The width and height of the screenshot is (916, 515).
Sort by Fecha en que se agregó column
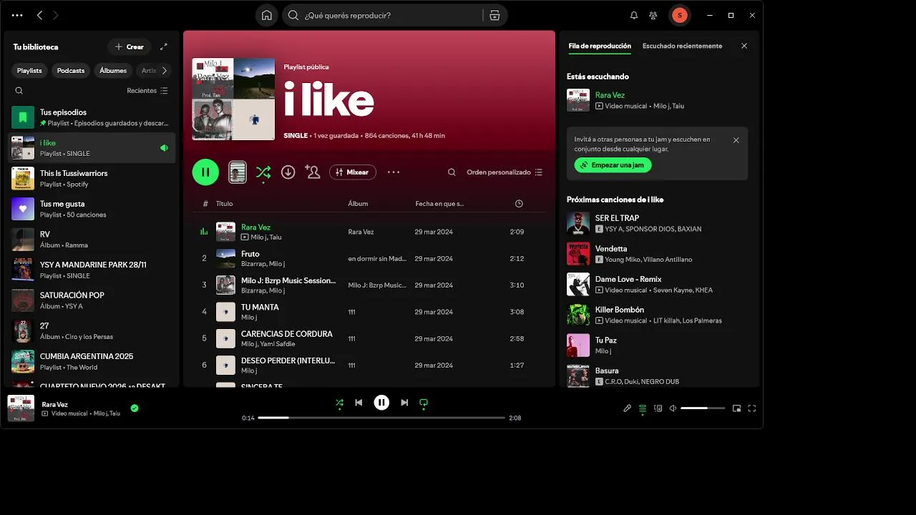[439, 204]
